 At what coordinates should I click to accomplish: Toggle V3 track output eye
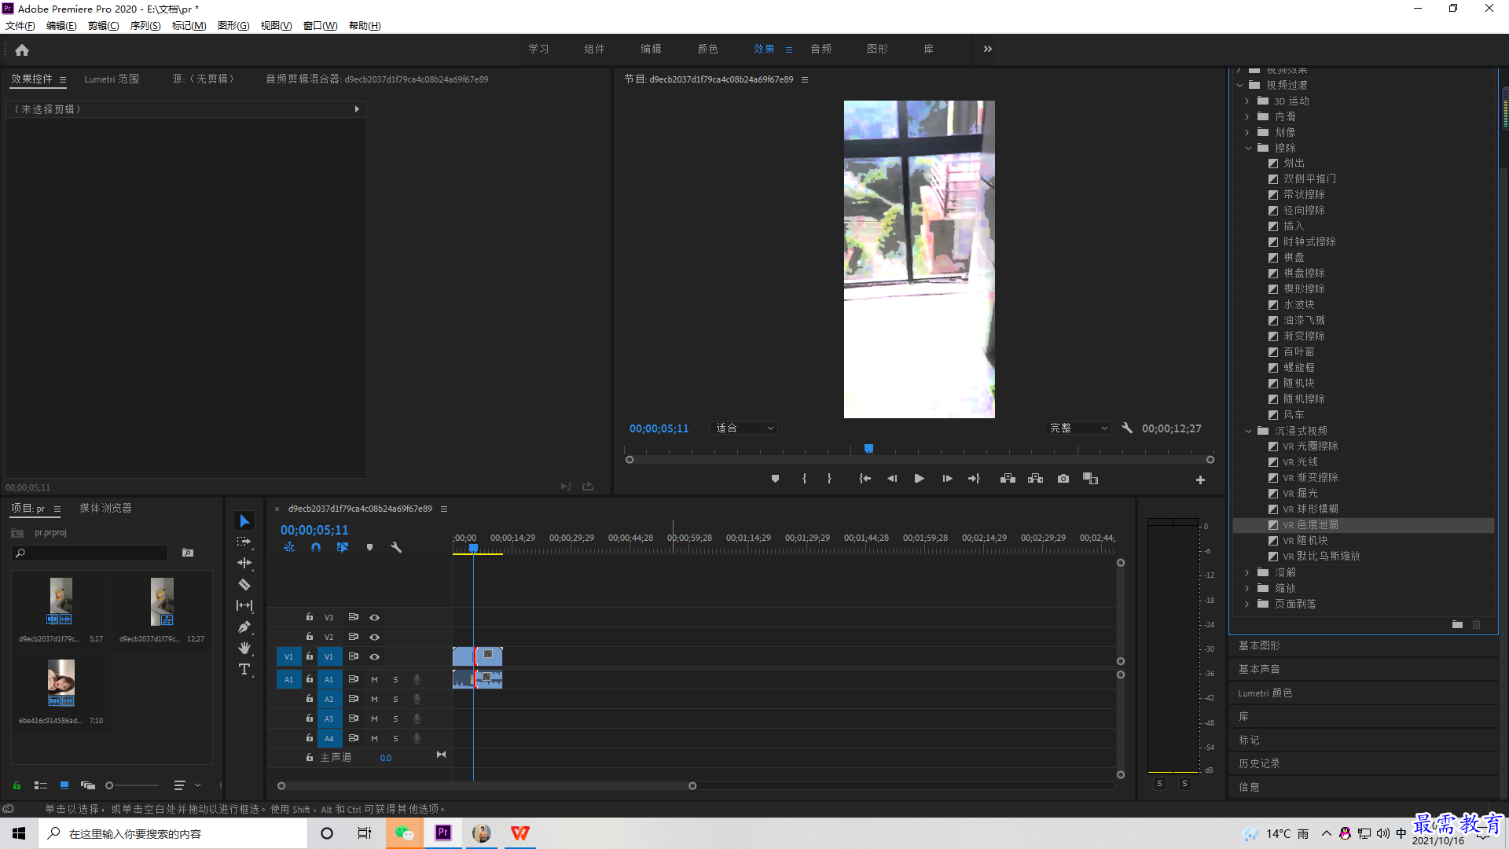coord(375,618)
